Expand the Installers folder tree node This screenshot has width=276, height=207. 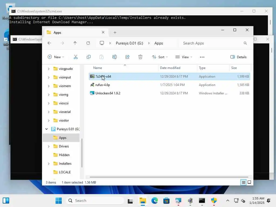(x=49, y=164)
